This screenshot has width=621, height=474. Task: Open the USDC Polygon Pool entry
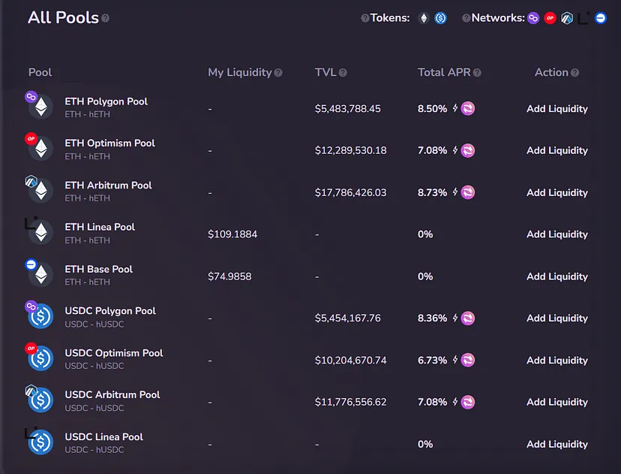click(x=110, y=311)
